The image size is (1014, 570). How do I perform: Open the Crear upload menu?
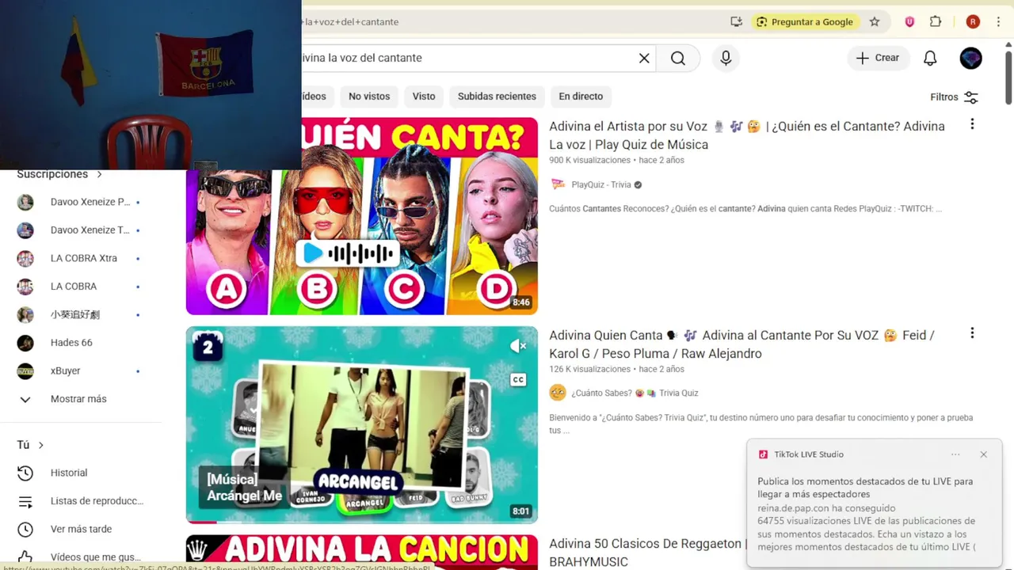878,58
